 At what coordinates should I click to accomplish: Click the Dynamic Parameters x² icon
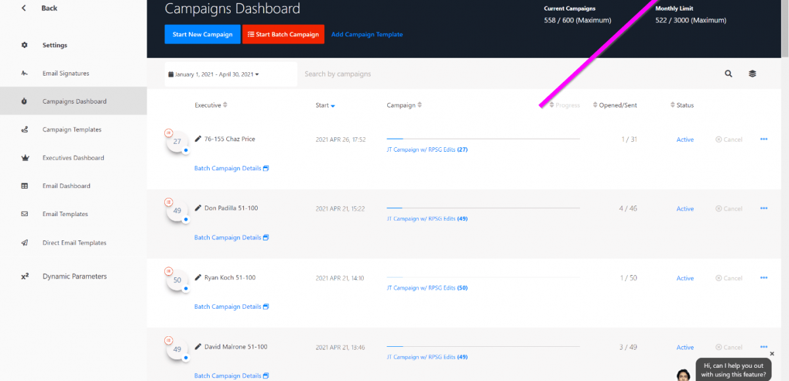[x=24, y=277]
